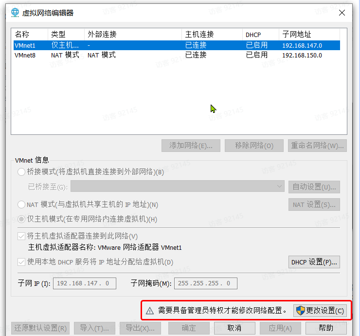Click the warning triangle icon

[150, 311]
